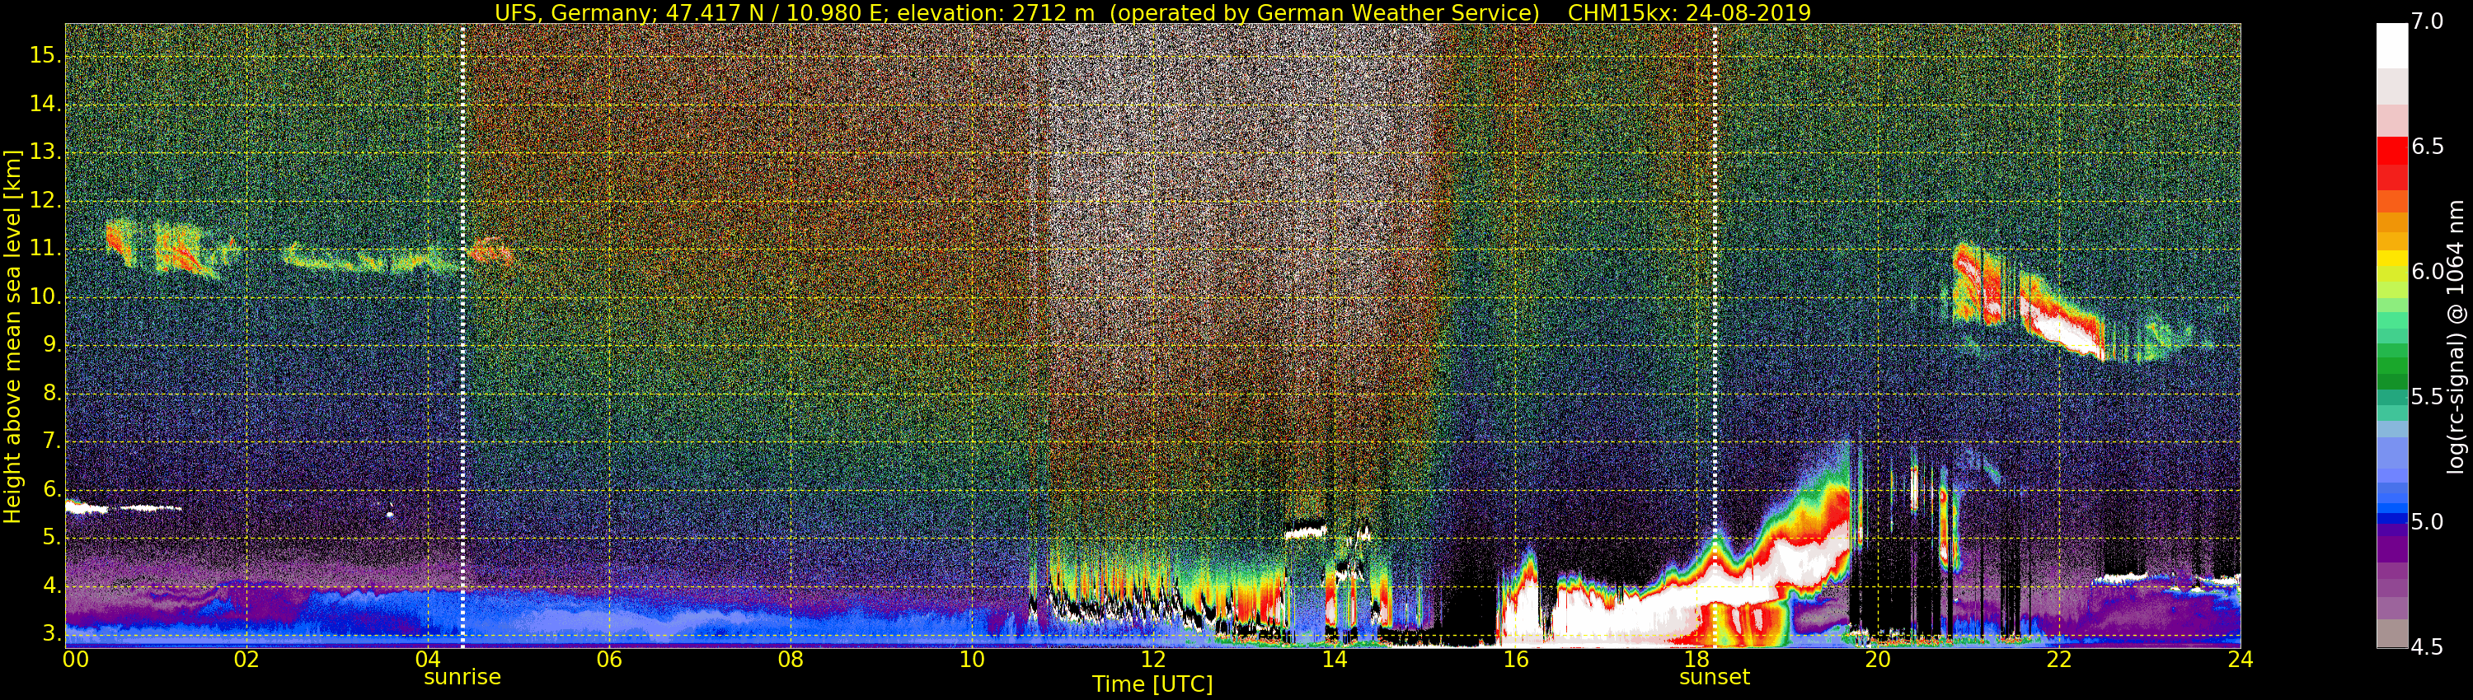Click the white dotted sunrise marker line
The height and width of the screenshot is (700, 2473).
click(462, 336)
